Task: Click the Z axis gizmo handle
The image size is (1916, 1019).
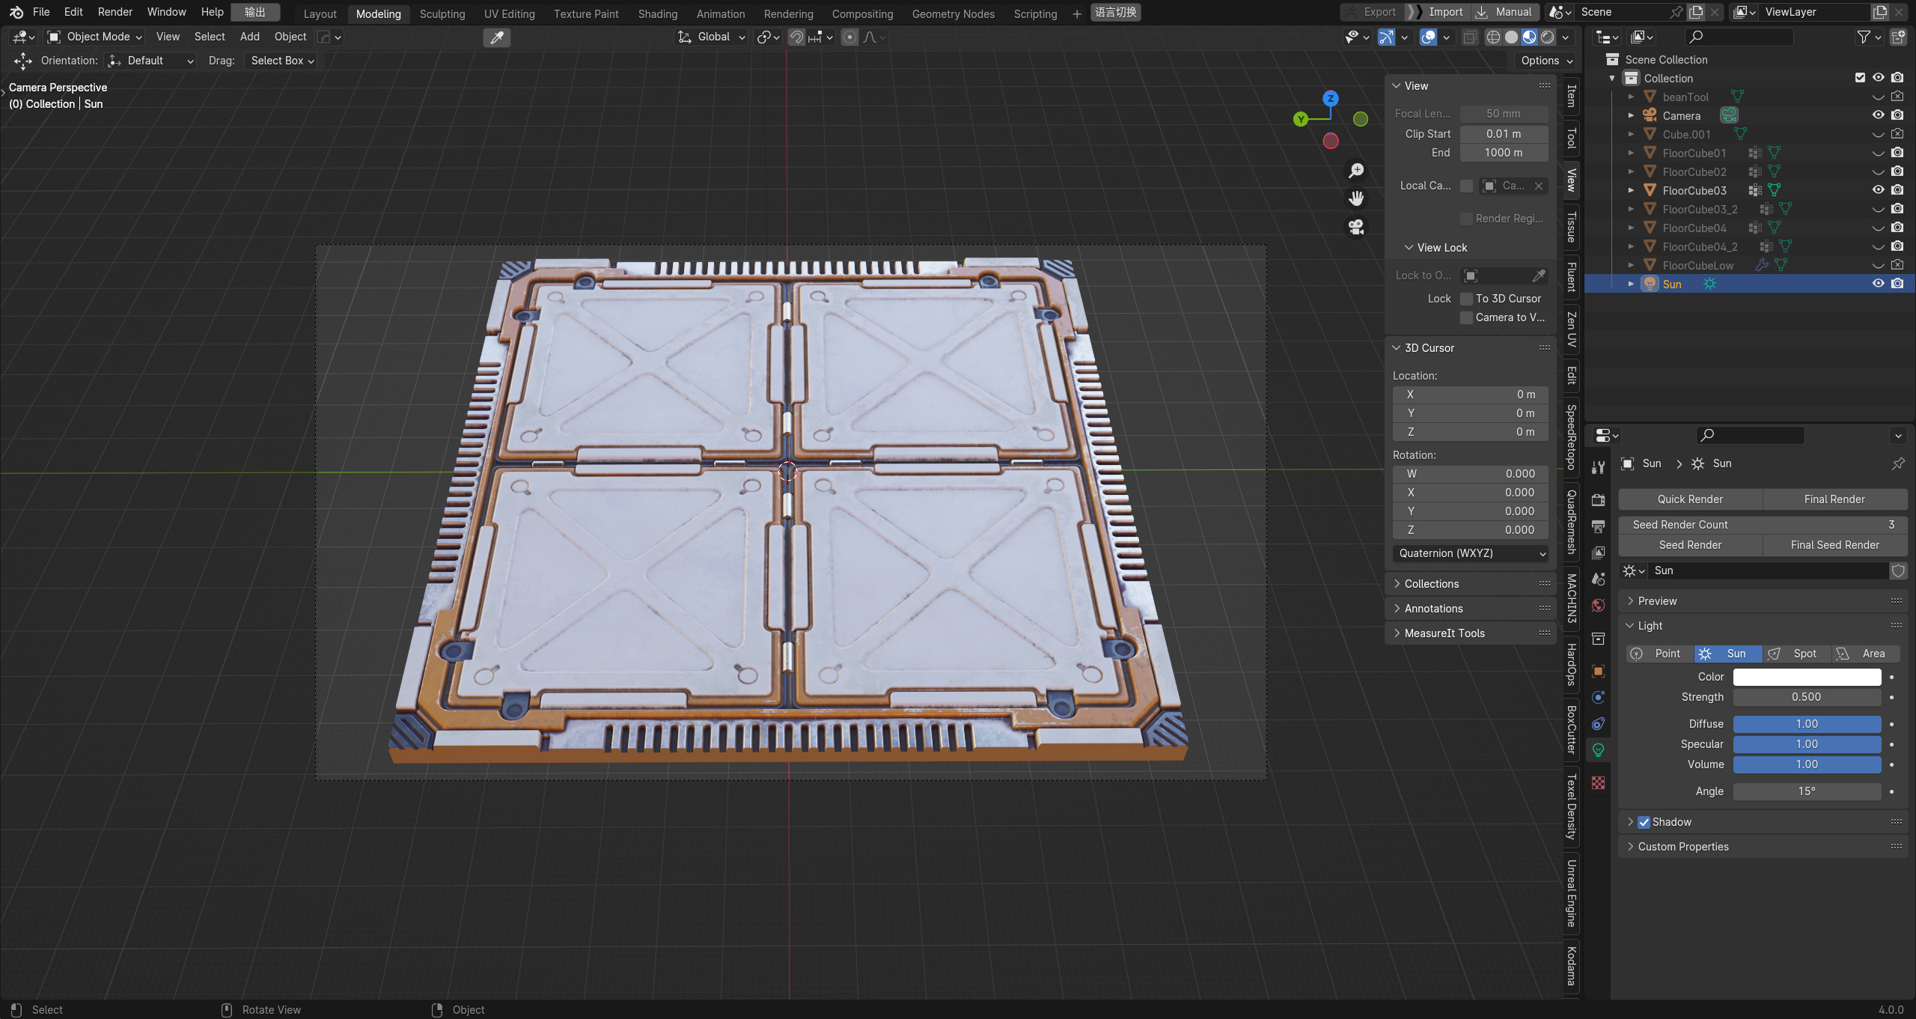Action: coord(1330,98)
